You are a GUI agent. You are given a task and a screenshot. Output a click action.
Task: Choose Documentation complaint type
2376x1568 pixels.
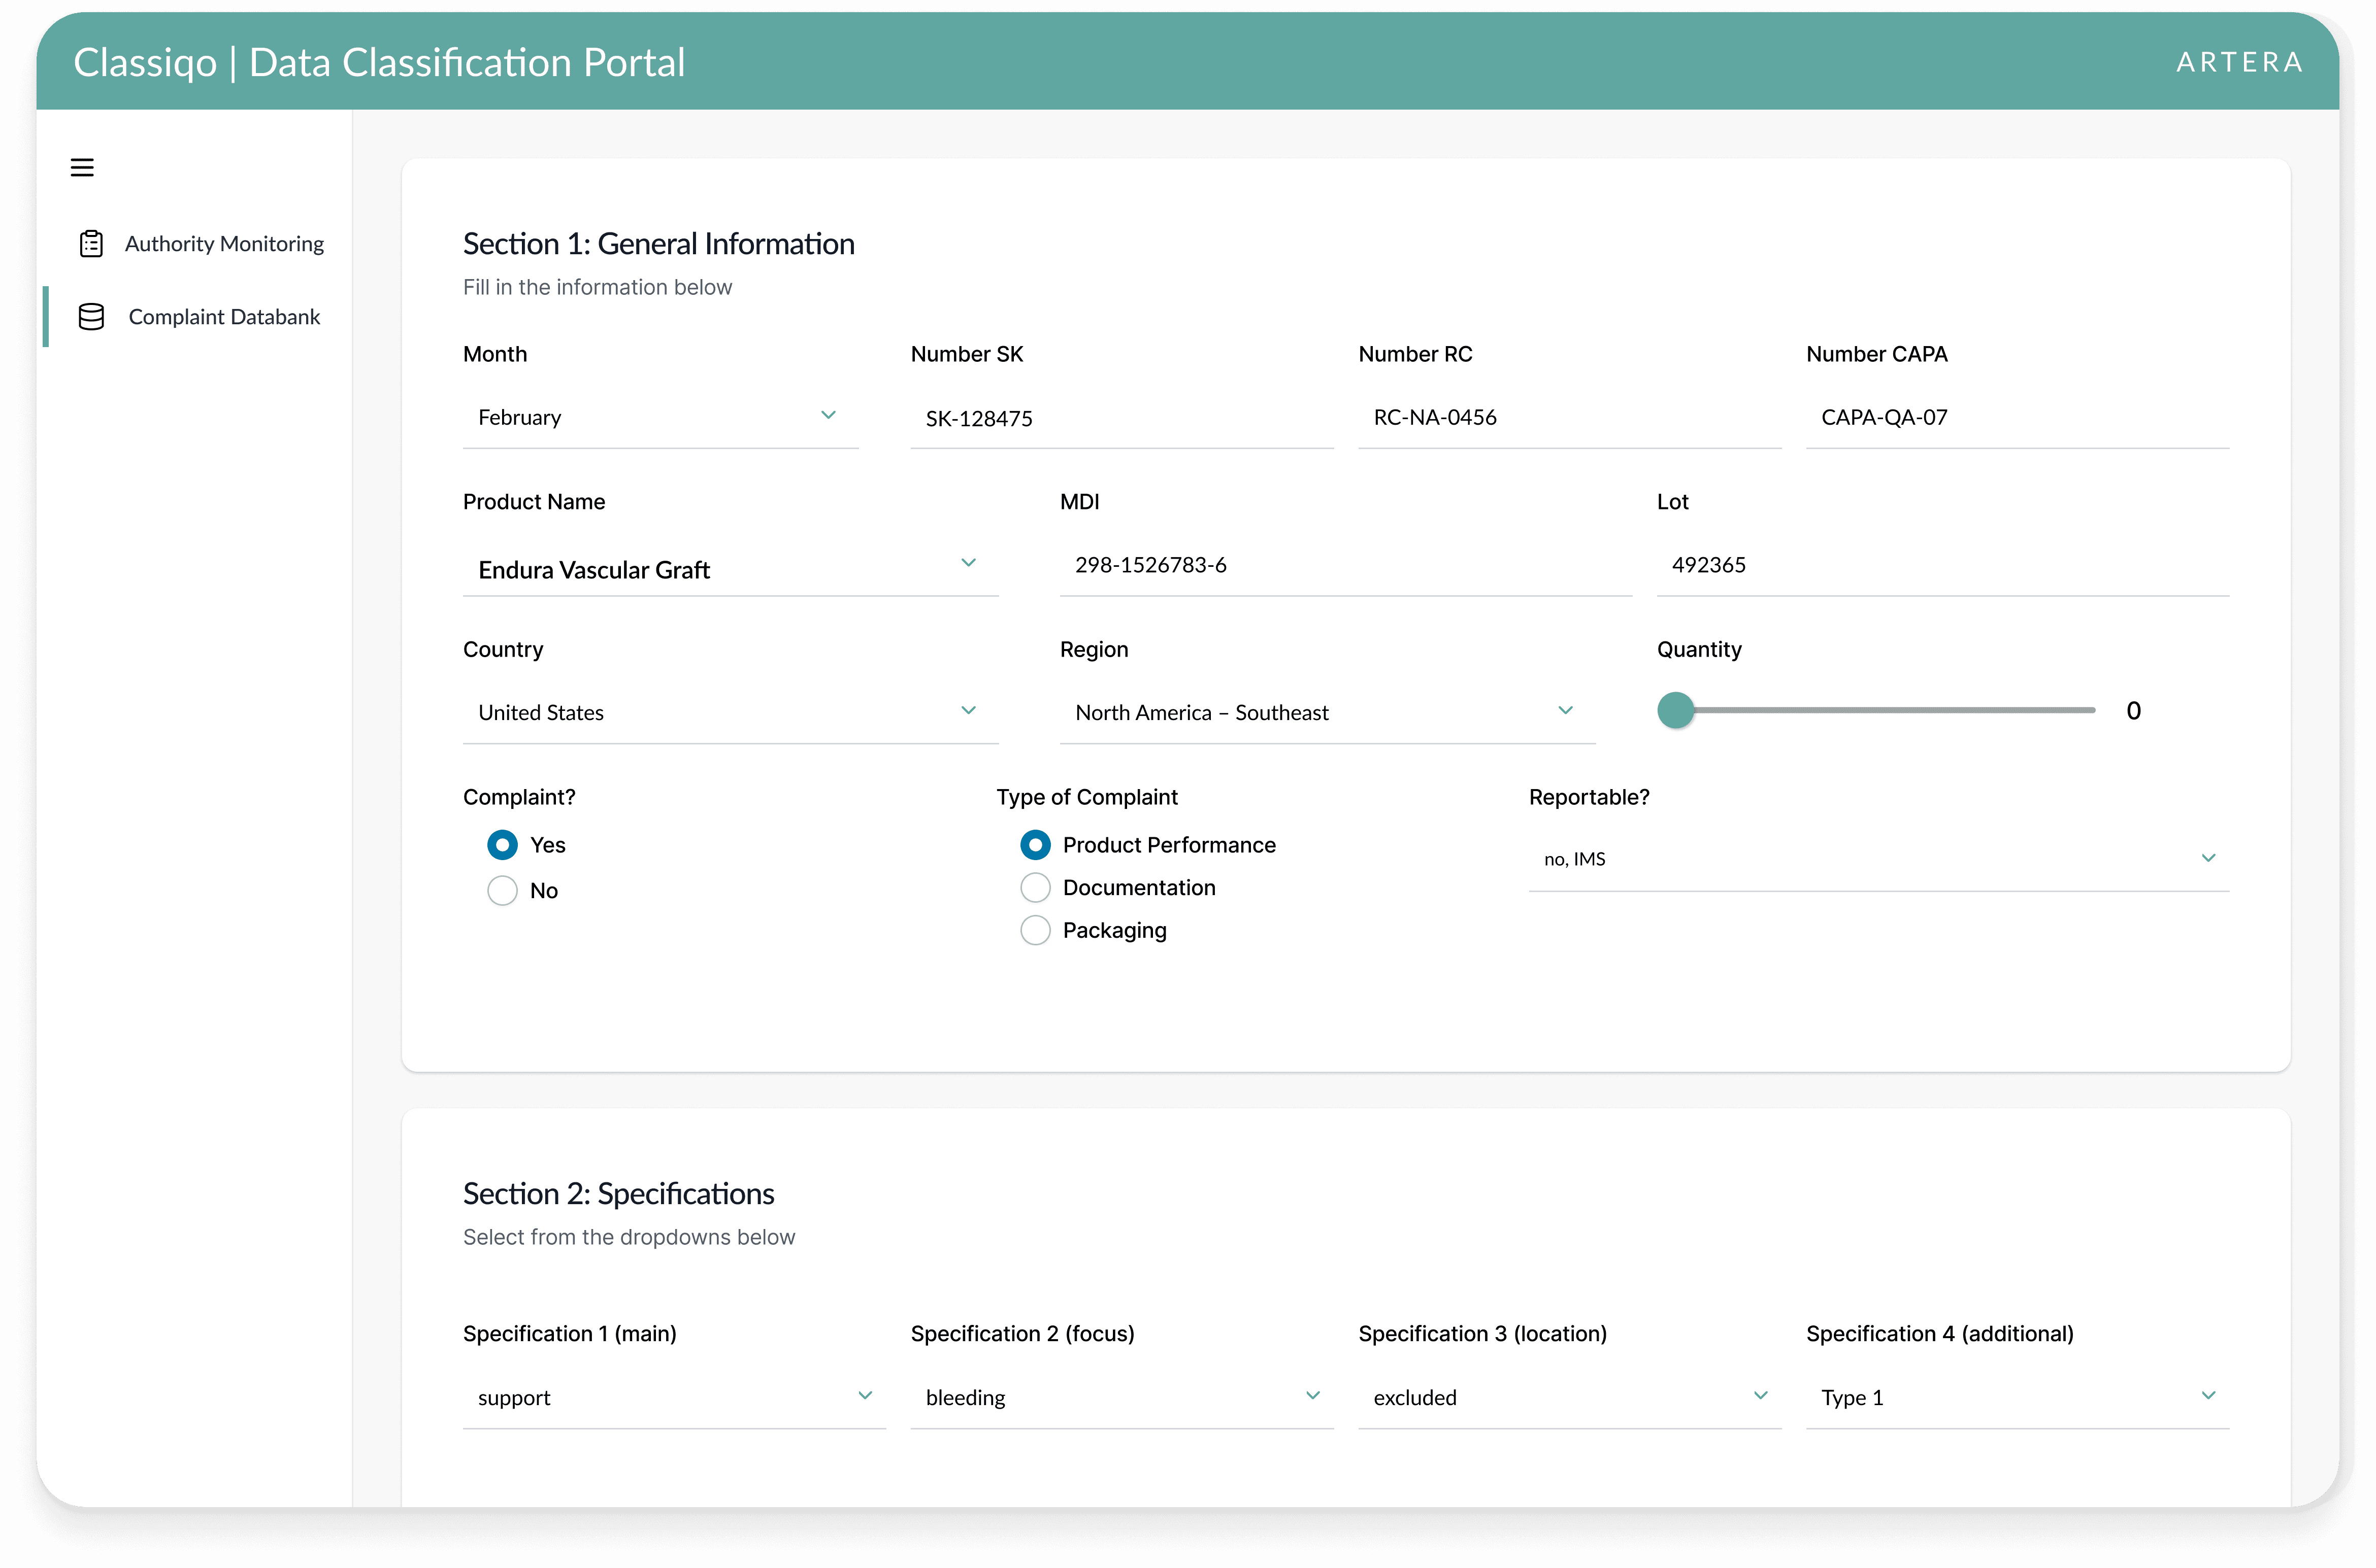pos(1035,887)
